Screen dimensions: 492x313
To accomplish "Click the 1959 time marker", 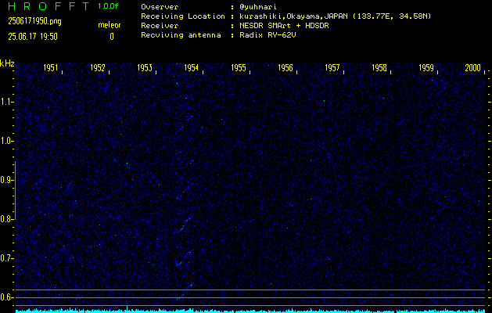I will (x=426, y=68).
